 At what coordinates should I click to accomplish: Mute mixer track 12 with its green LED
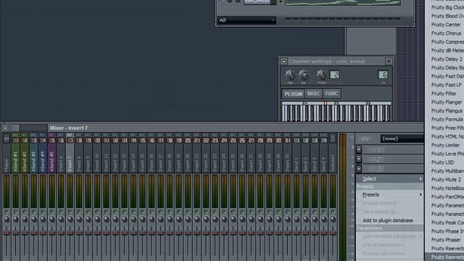115,212
